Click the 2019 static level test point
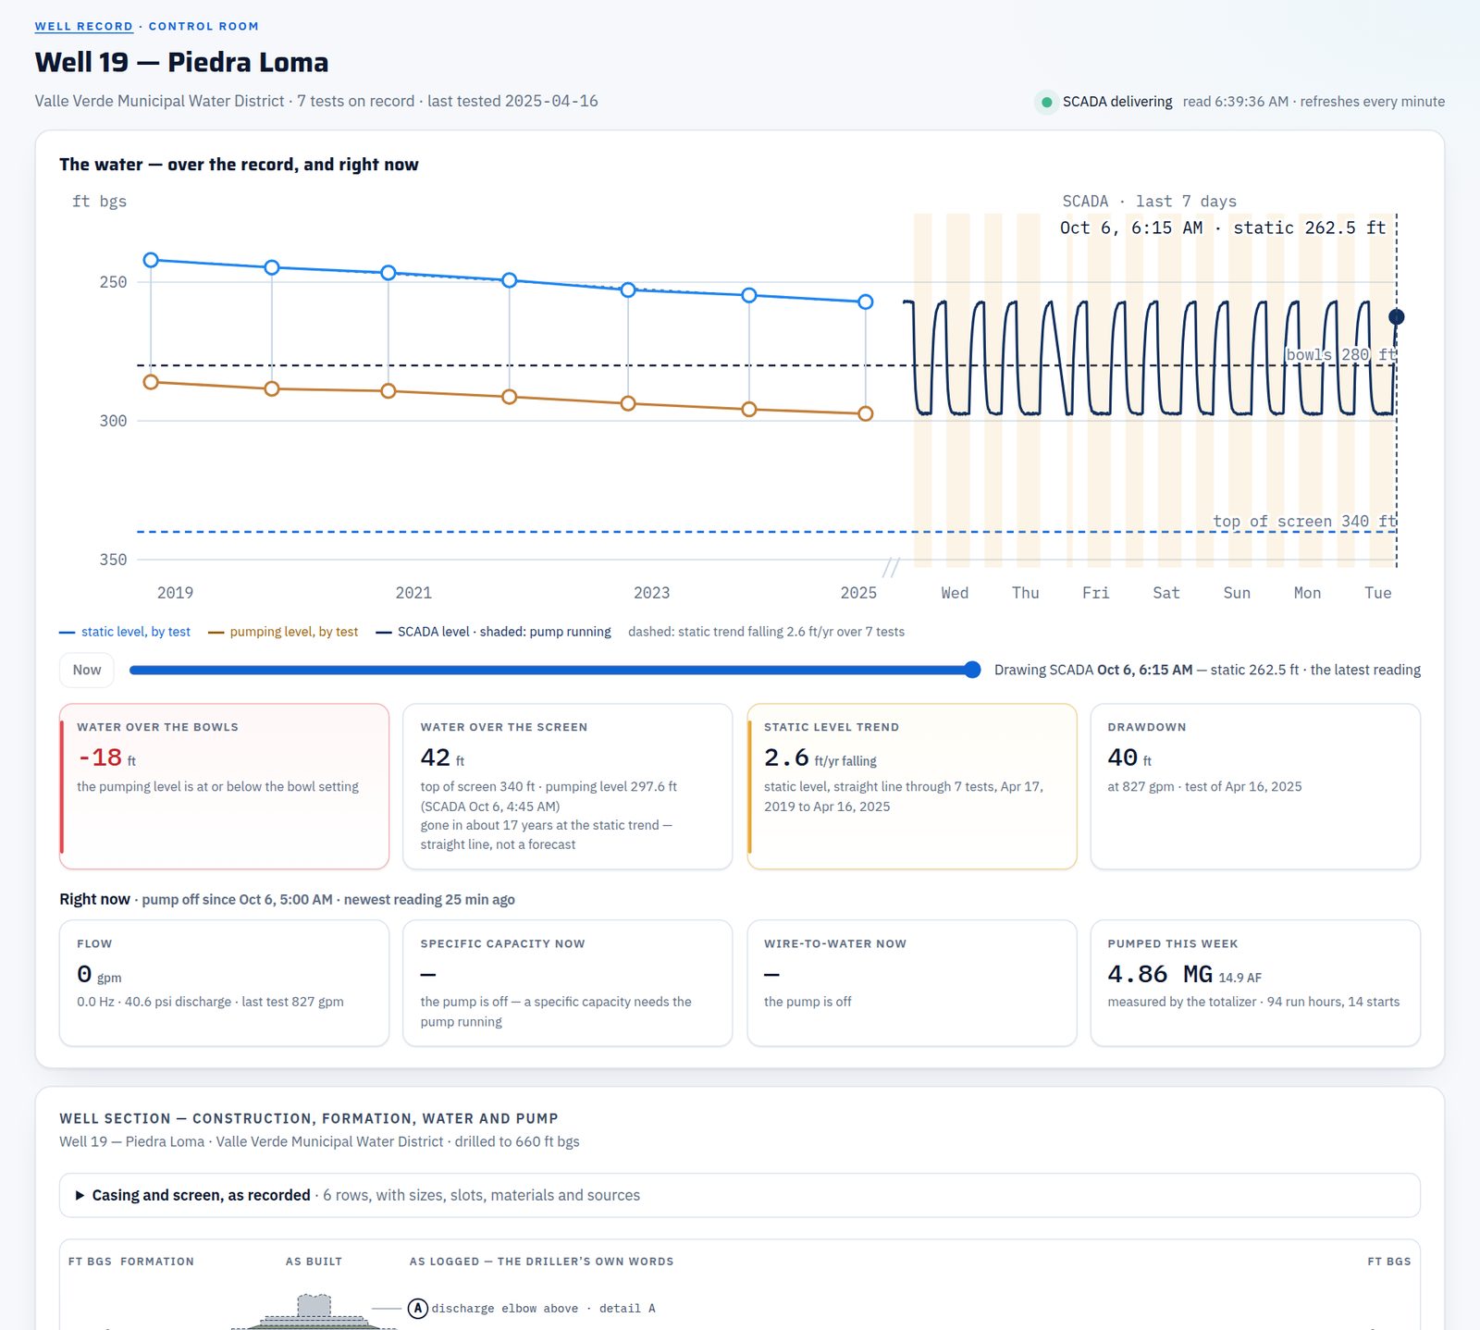1480x1330 pixels. point(151,260)
